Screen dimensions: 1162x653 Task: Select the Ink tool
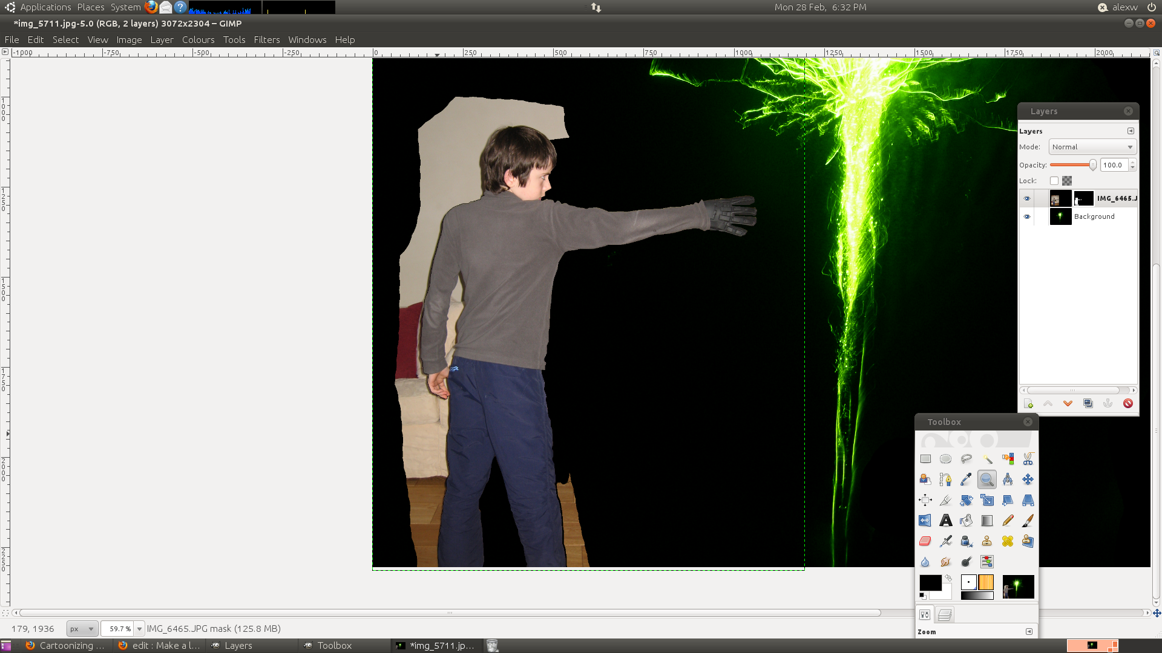967,541
